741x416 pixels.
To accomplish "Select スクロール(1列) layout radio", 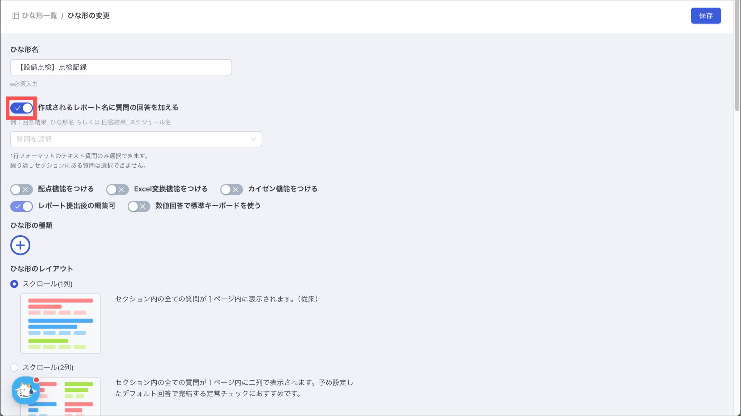I will (14, 284).
